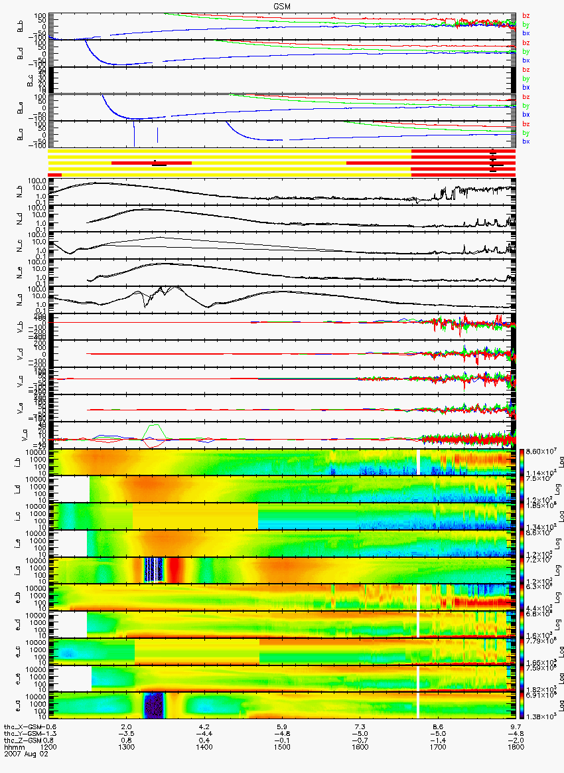Click the dark blue dropout in e_a spectrogram

click(x=153, y=706)
